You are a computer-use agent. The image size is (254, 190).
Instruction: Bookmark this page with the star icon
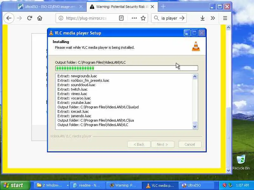pos(143,18)
